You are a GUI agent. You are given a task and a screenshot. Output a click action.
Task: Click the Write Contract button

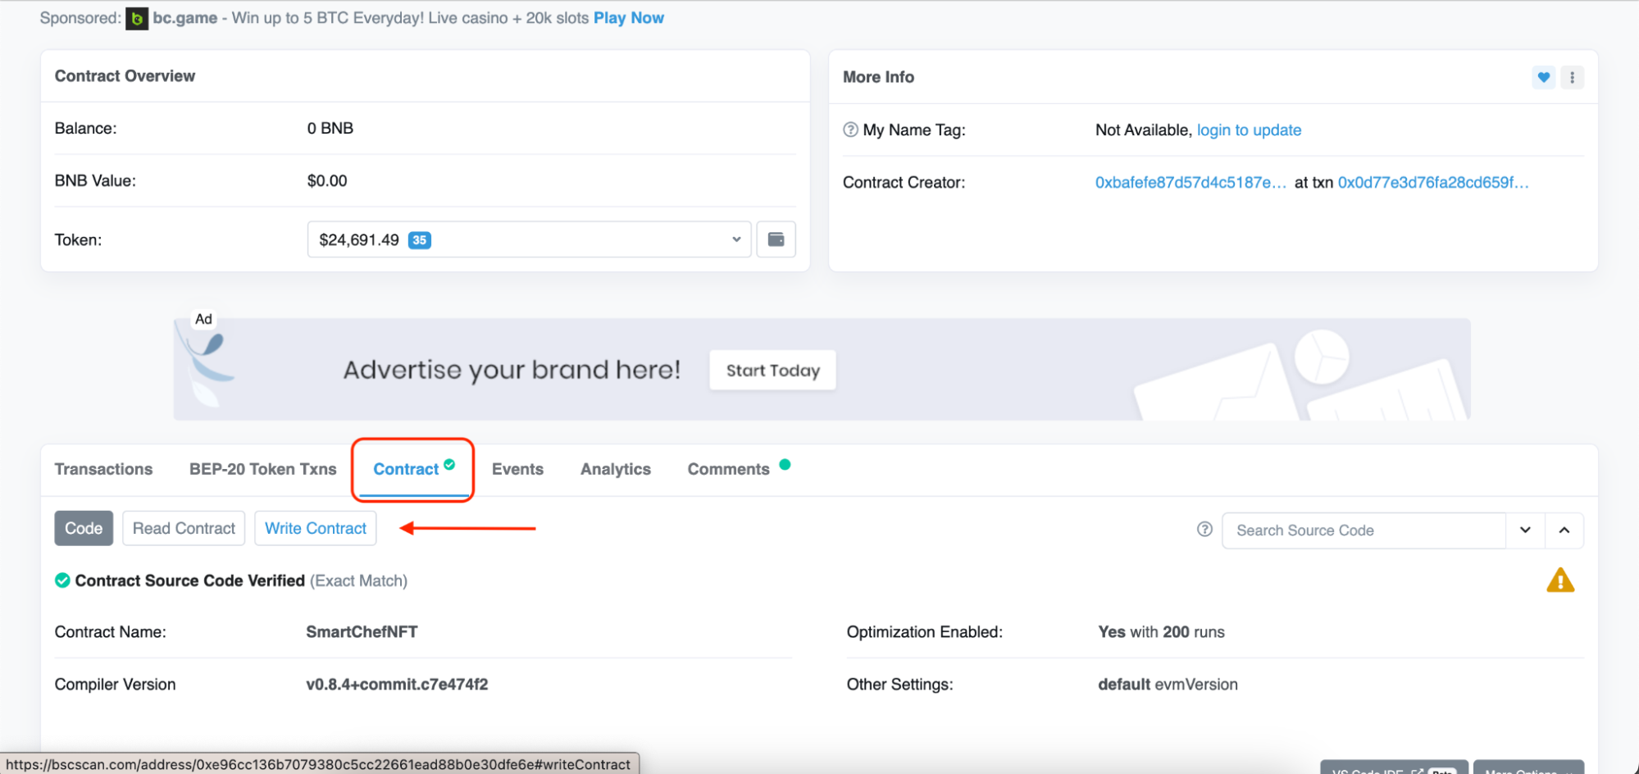pos(316,529)
